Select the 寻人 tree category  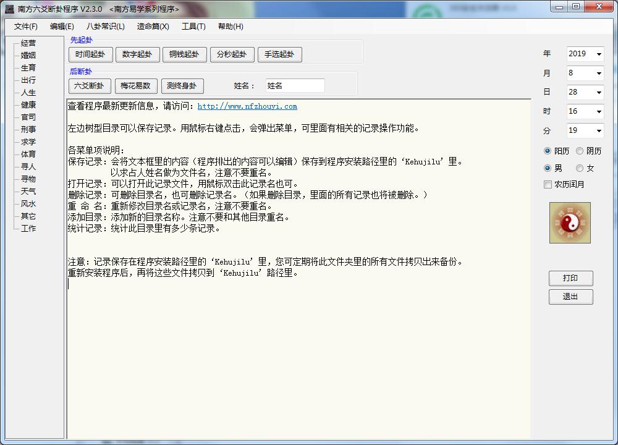pos(28,167)
